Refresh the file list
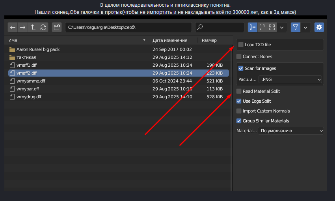Viewport: 335px width, 201px height. point(43,27)
